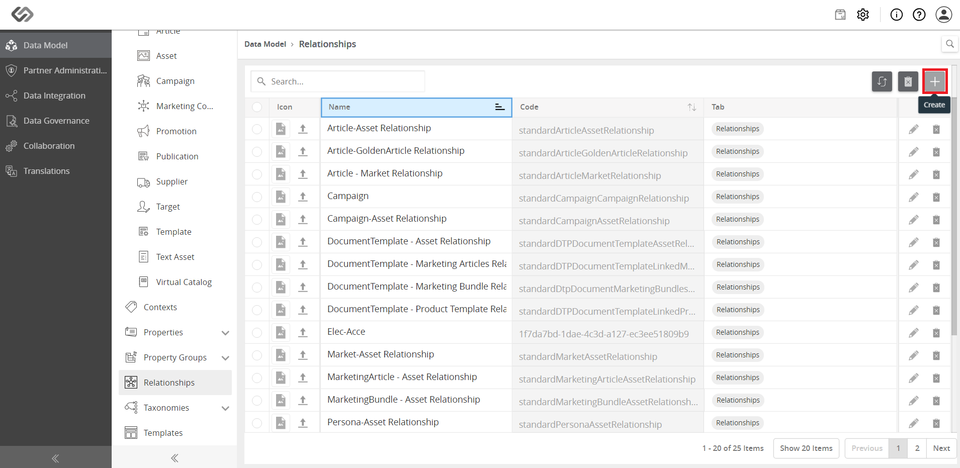960x468 pixels.
Task: Select the Campaign row radio
Action: [x=257, y=197]
